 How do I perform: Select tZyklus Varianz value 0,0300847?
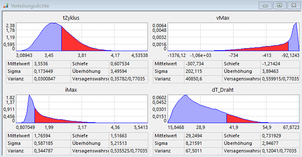(x=45, y=79)
